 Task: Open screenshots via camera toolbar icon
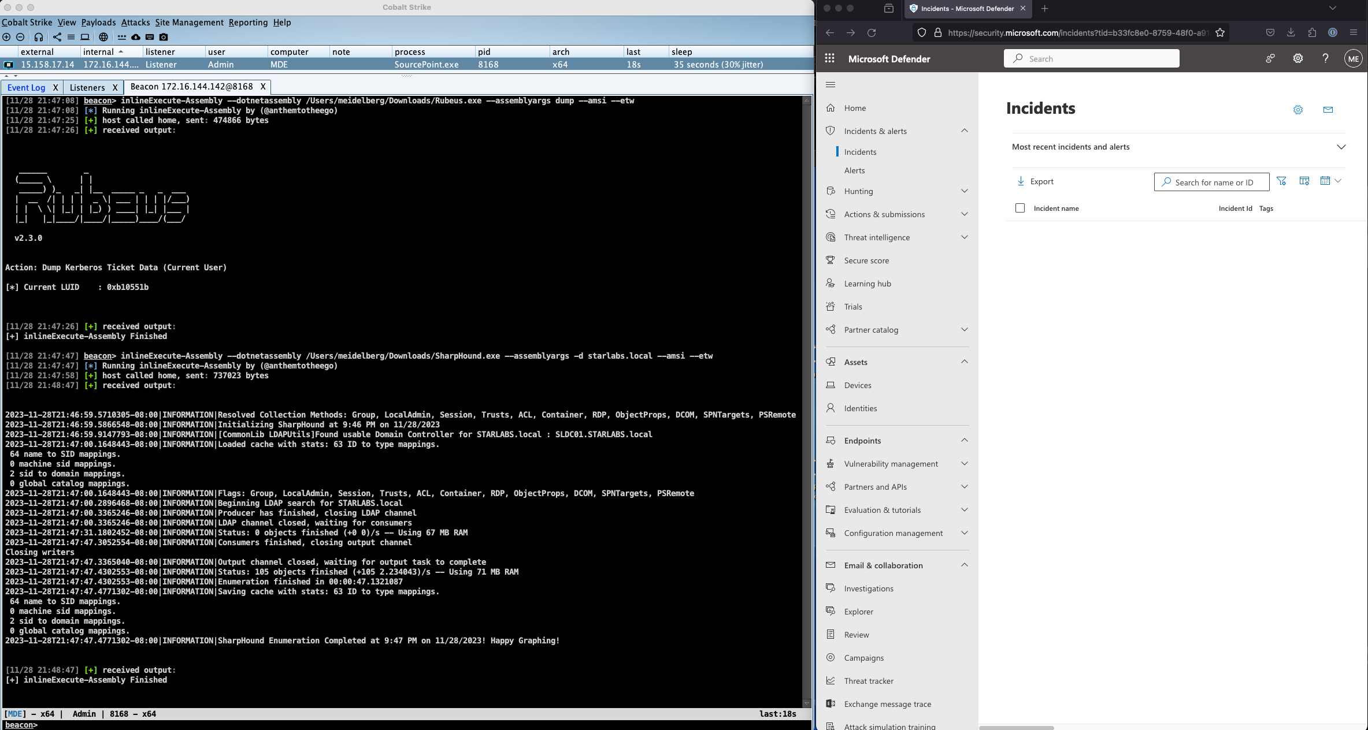(164, 37)
